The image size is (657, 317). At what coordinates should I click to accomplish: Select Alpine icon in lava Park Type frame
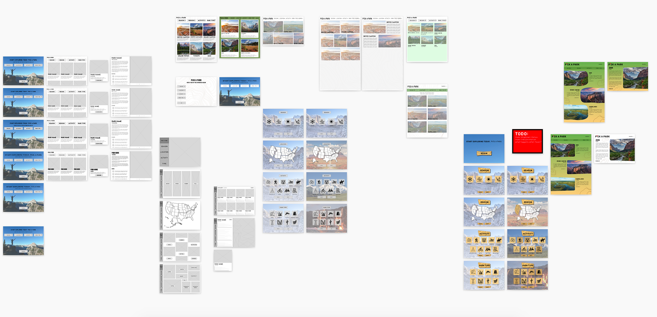tap(516, 272)
